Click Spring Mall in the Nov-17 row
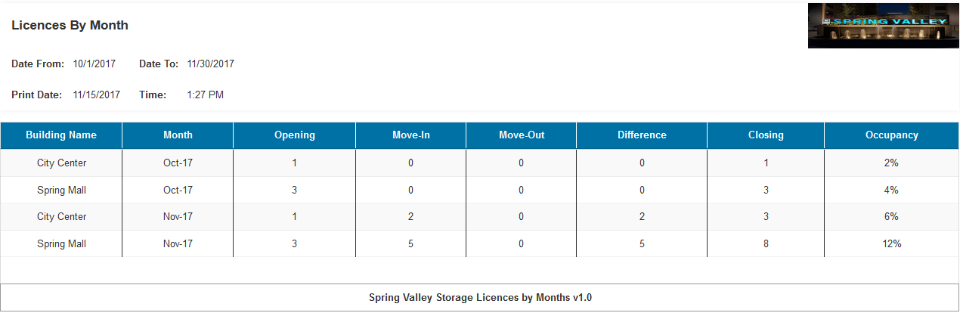 click(61, 243)
